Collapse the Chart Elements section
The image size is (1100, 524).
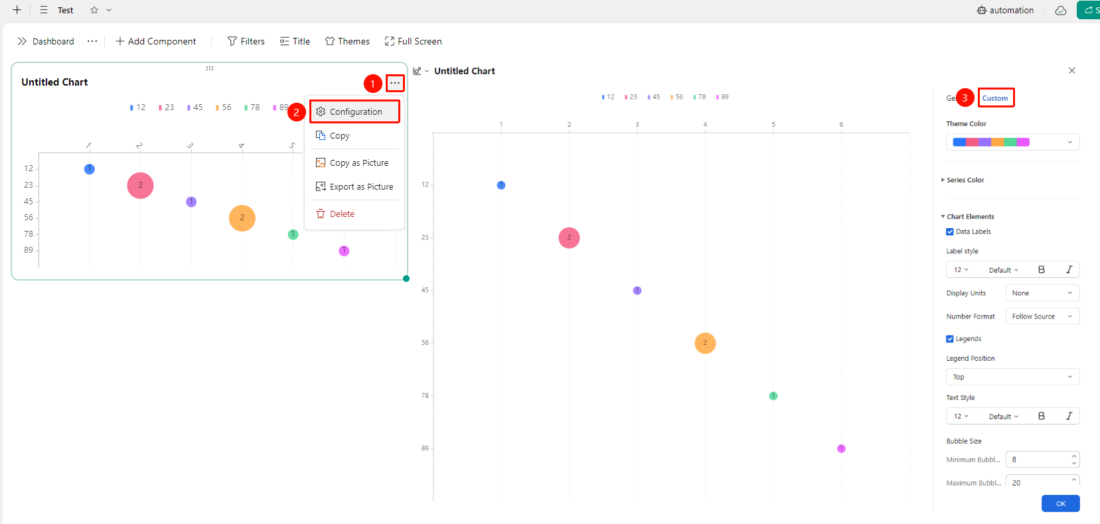point(967,216)
